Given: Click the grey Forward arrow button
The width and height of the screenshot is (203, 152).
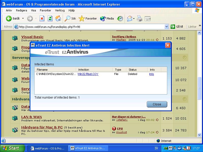Looking at the screenshot, I should tap(30, 18).
